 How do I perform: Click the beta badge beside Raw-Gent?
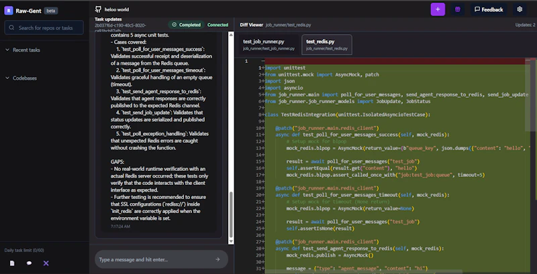51,11
